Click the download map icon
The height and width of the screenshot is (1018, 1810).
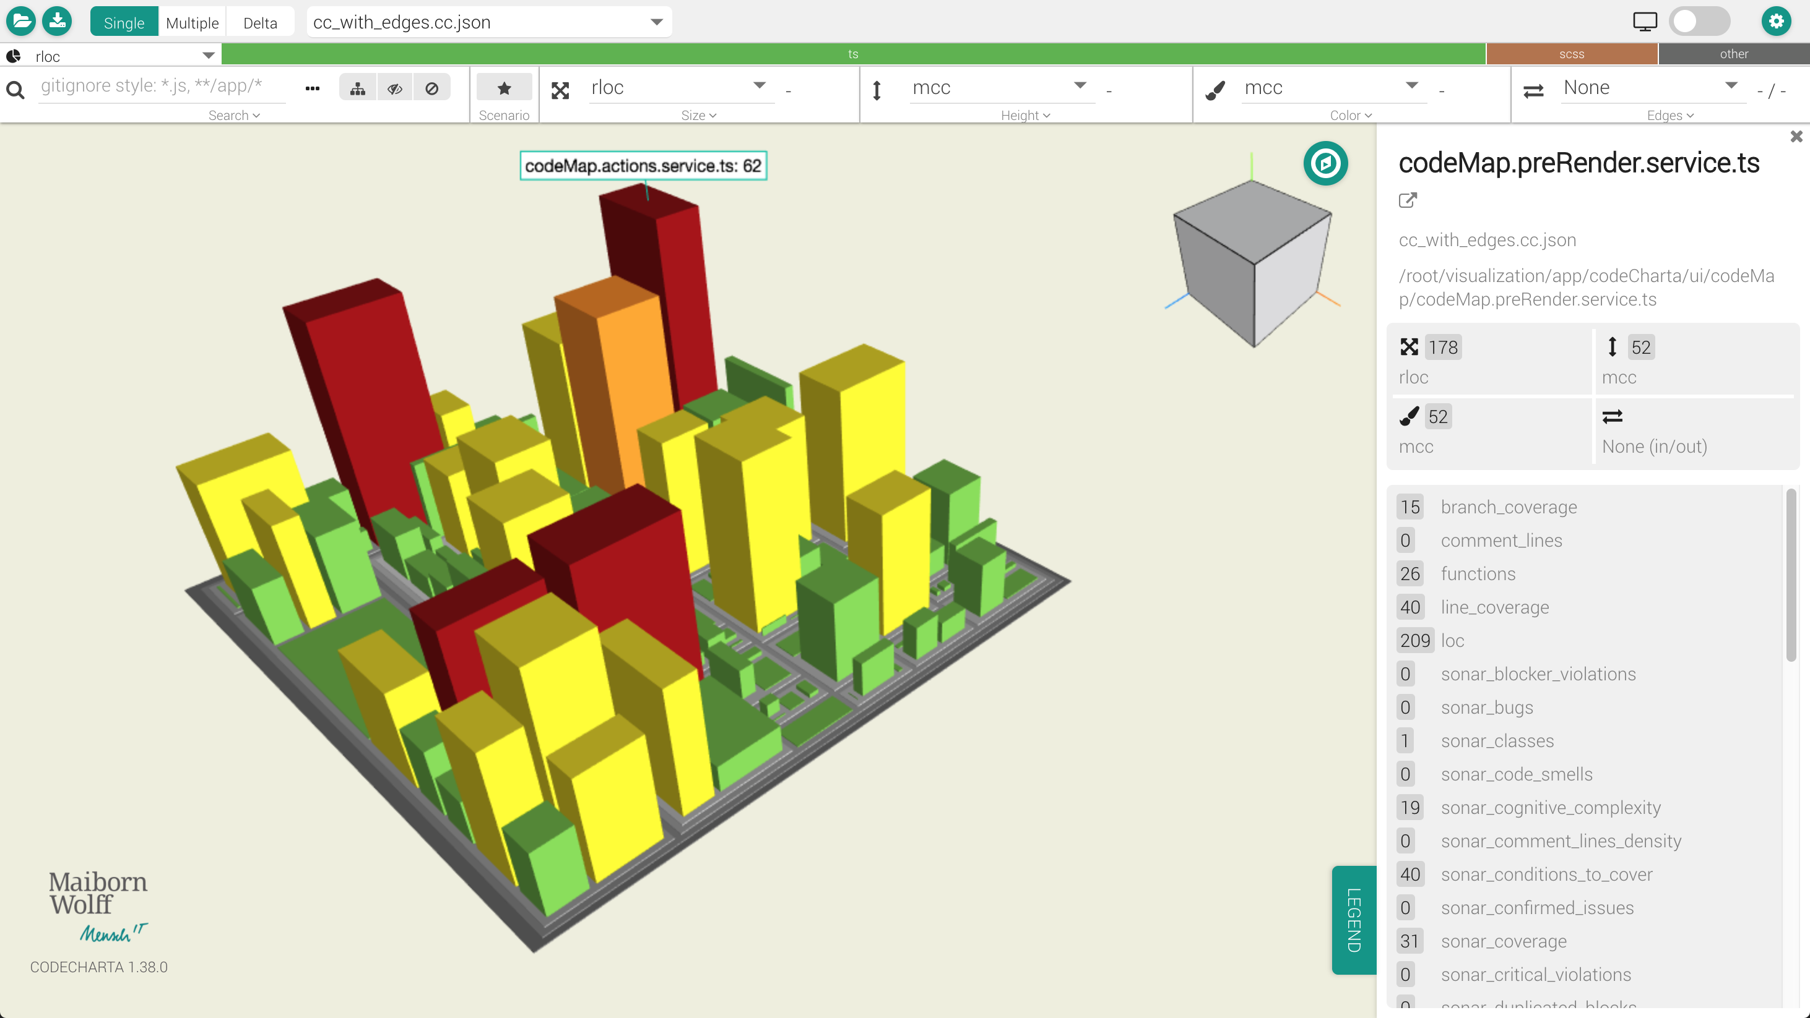click(x=57, y=21)
